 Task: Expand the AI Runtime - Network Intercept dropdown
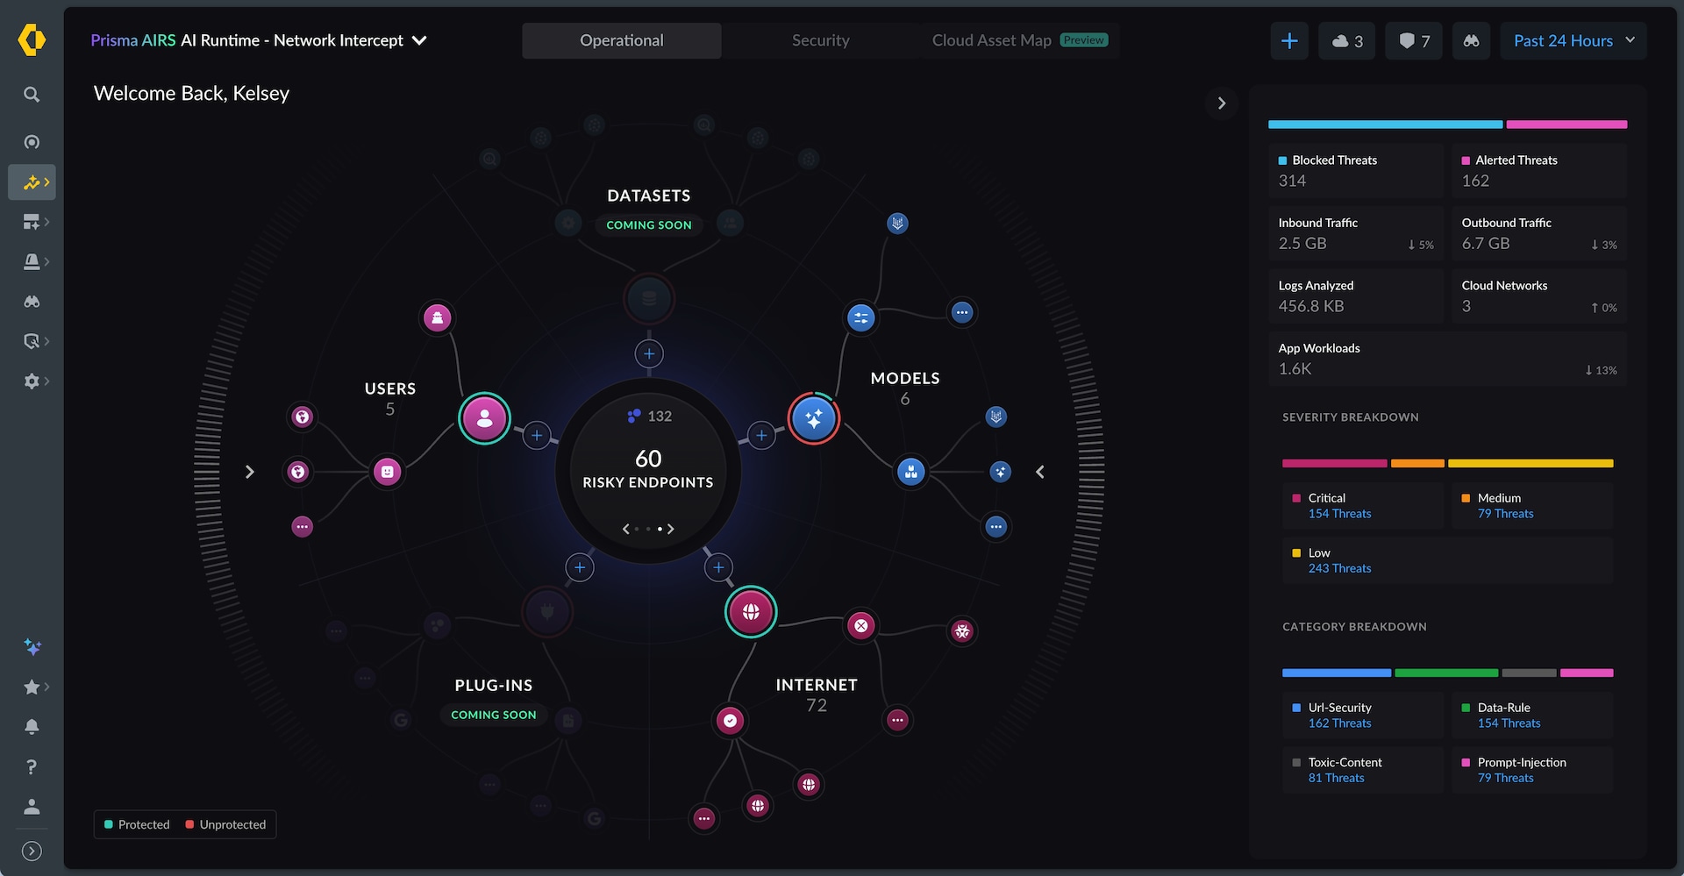[x=419, y=40]
